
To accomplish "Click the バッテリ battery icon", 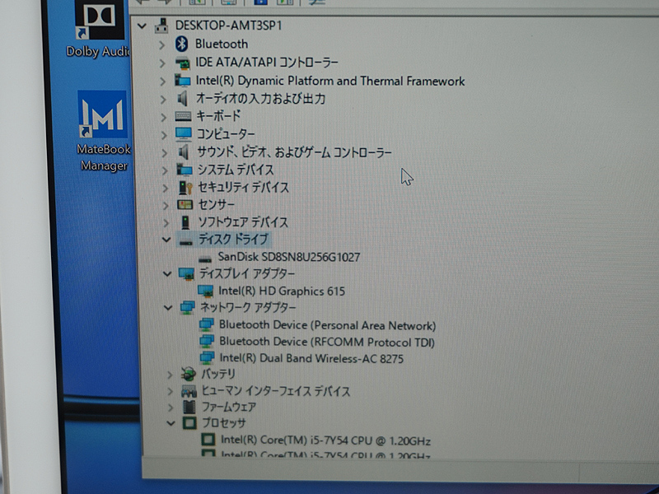I will click(x=189, y=374).
